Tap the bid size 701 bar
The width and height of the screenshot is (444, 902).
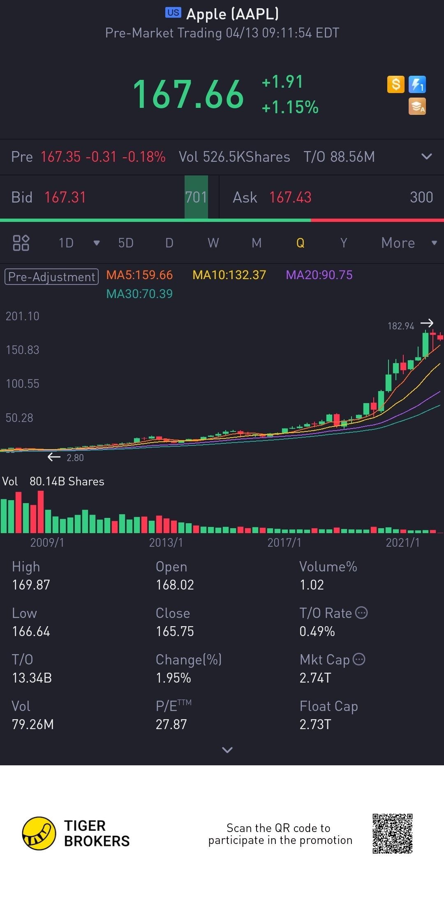click(196, 197)
